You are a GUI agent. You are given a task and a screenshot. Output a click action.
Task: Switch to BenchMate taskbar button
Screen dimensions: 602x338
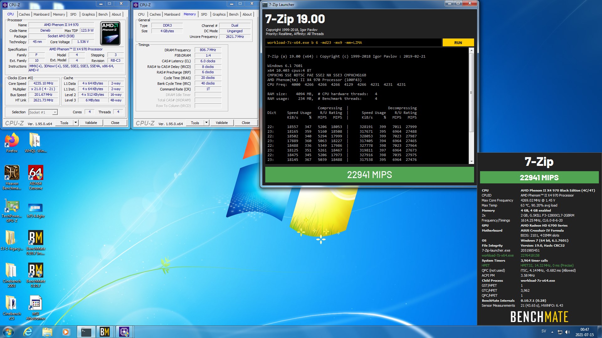click(x=105, y=332)
